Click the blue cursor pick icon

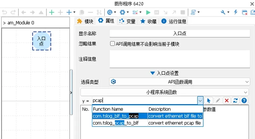(x=208, y=101)
